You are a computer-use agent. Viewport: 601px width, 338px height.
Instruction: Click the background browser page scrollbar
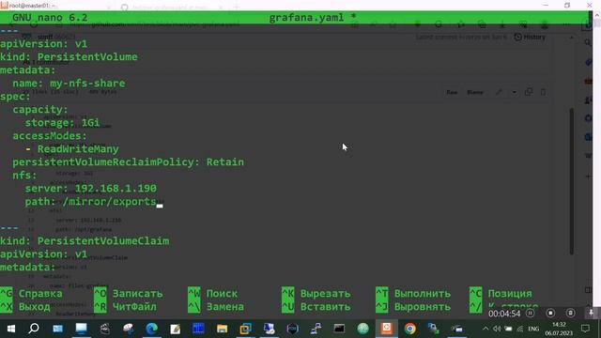click(572, 180)
